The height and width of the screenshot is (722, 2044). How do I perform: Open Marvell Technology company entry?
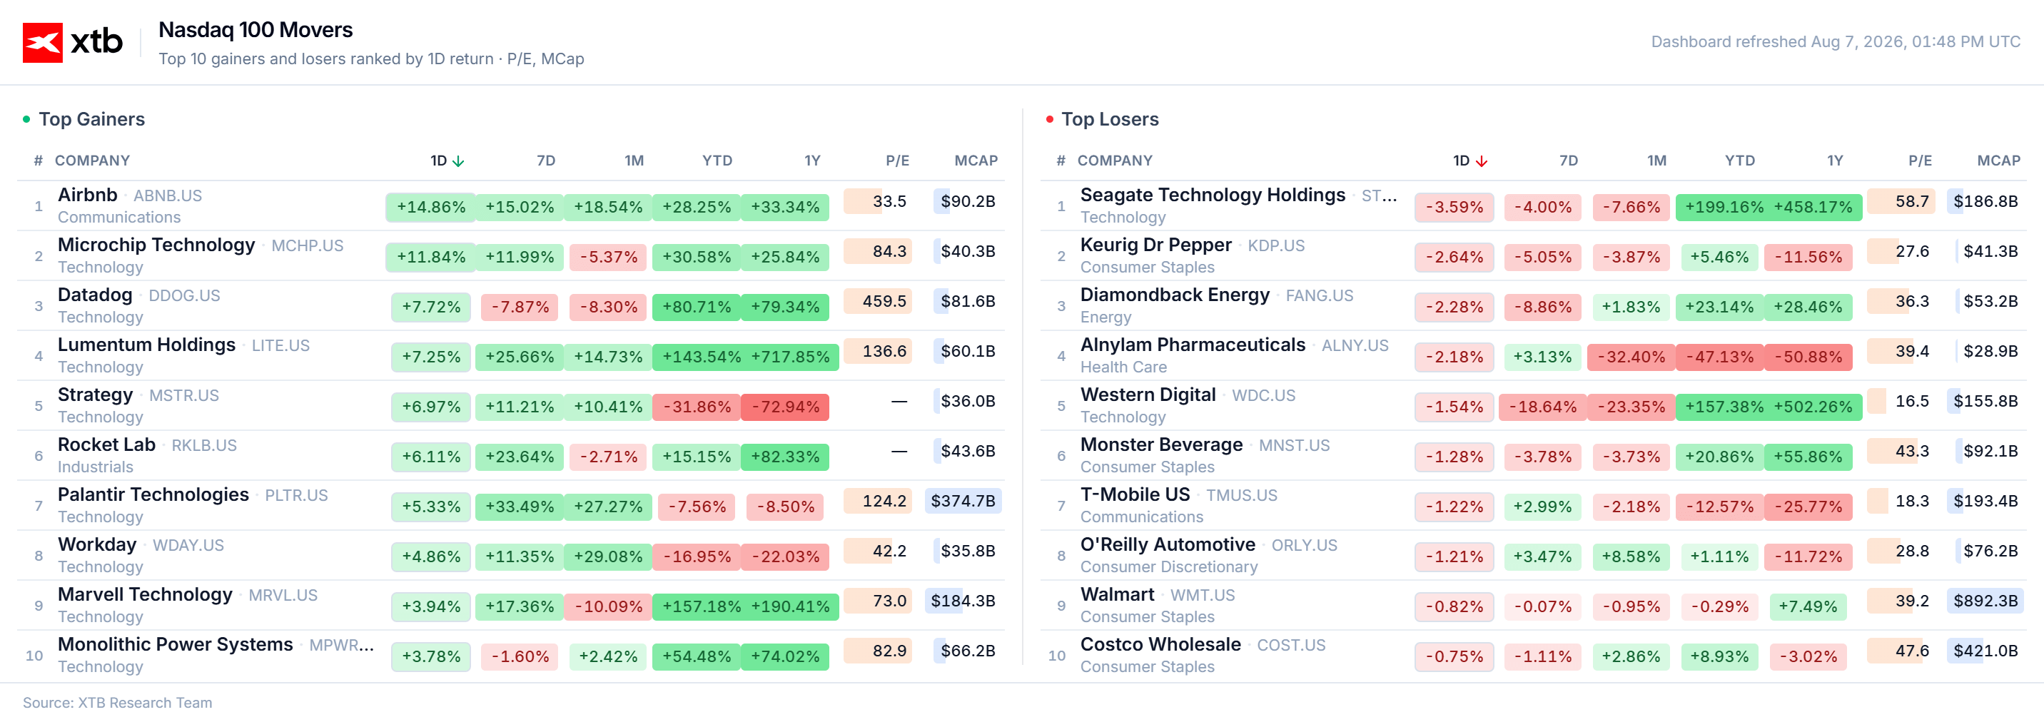[145, 594]
